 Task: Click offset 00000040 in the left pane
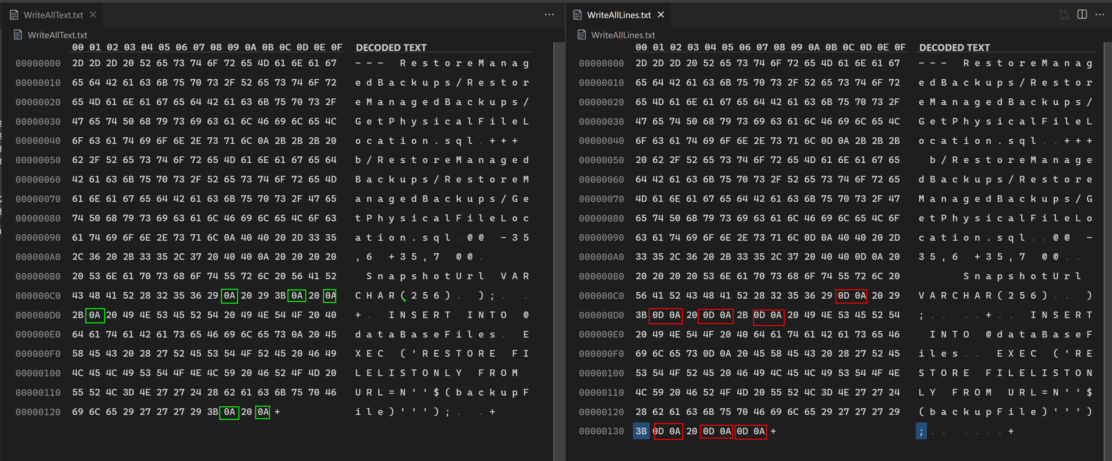click(38, 141)
